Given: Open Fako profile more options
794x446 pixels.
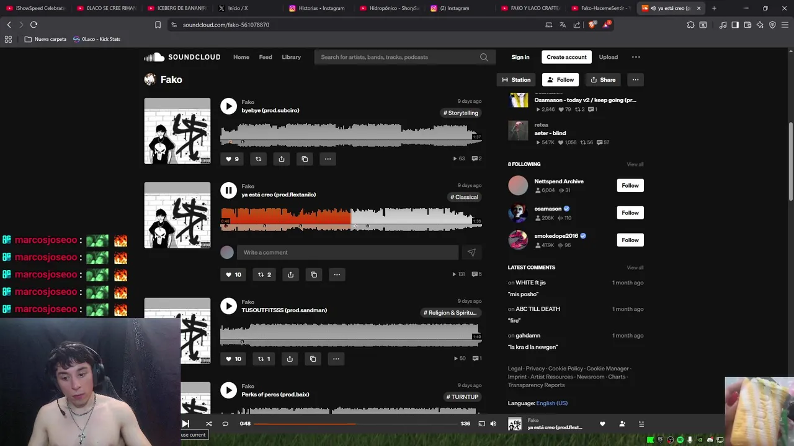Looking at the screenshot, I should click(635, 79).
